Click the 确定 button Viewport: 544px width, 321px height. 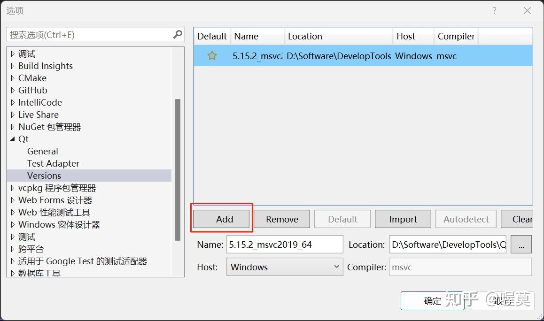coord(432,301)
